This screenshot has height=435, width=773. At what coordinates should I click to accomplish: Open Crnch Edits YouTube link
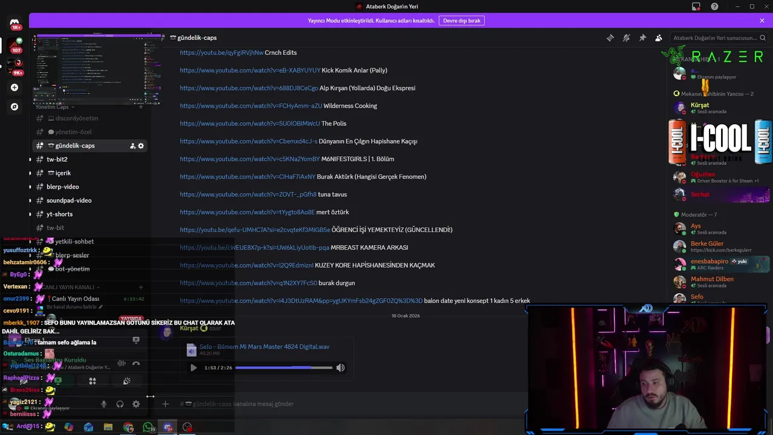[222, 53]
